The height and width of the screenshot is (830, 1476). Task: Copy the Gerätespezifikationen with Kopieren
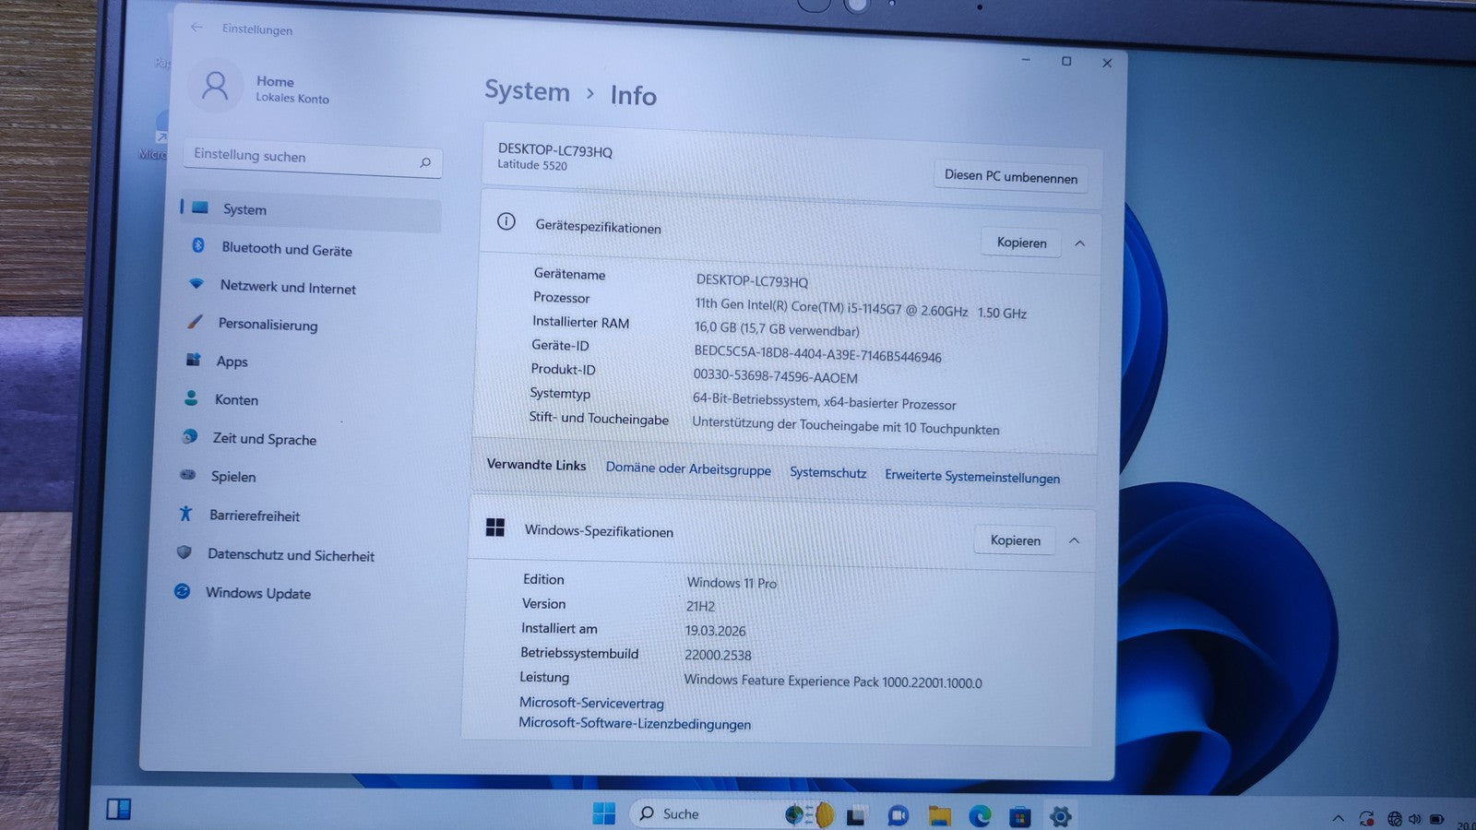pos(1021,243)
